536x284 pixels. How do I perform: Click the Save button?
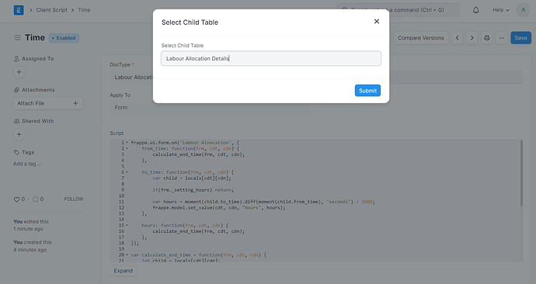520,38
